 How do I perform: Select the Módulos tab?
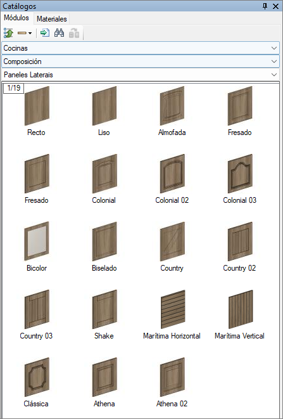pyautogui.click(x=16, y=18)
